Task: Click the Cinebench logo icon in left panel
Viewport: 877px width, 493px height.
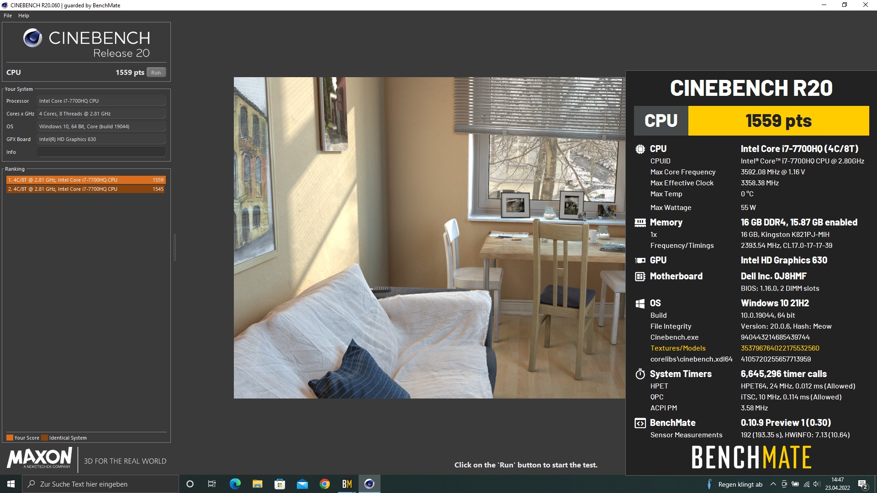Action: click(33, 38)
